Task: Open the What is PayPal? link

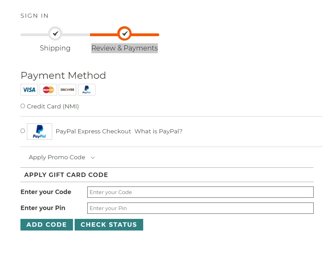Action: click(x=159, y=131)
